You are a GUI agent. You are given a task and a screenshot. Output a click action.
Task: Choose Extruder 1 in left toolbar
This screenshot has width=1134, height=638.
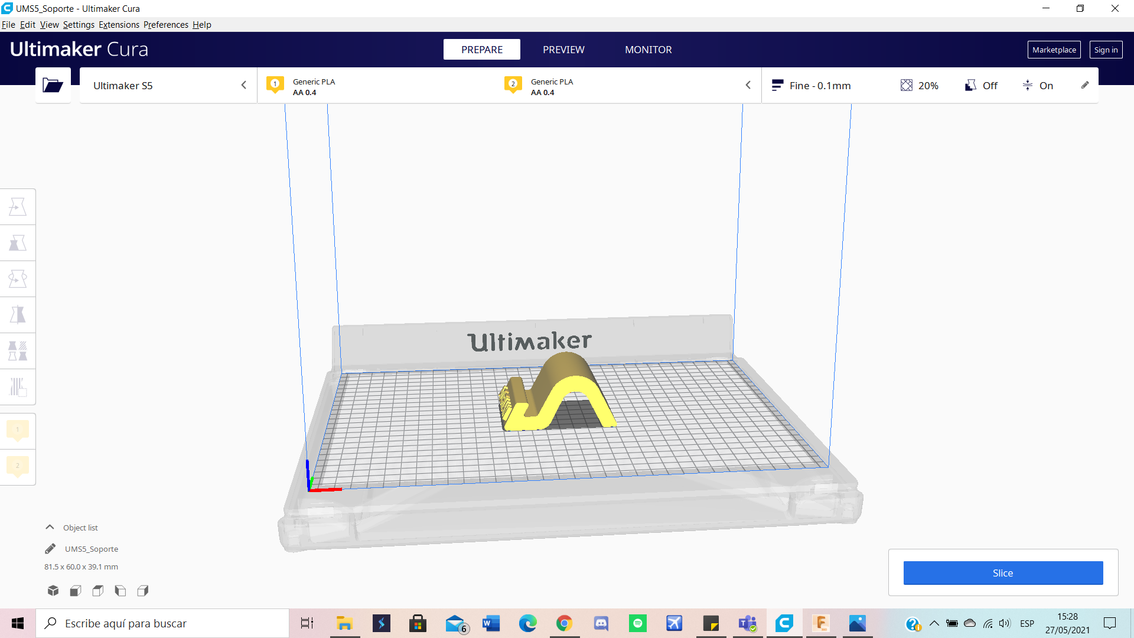click(18, 431)
